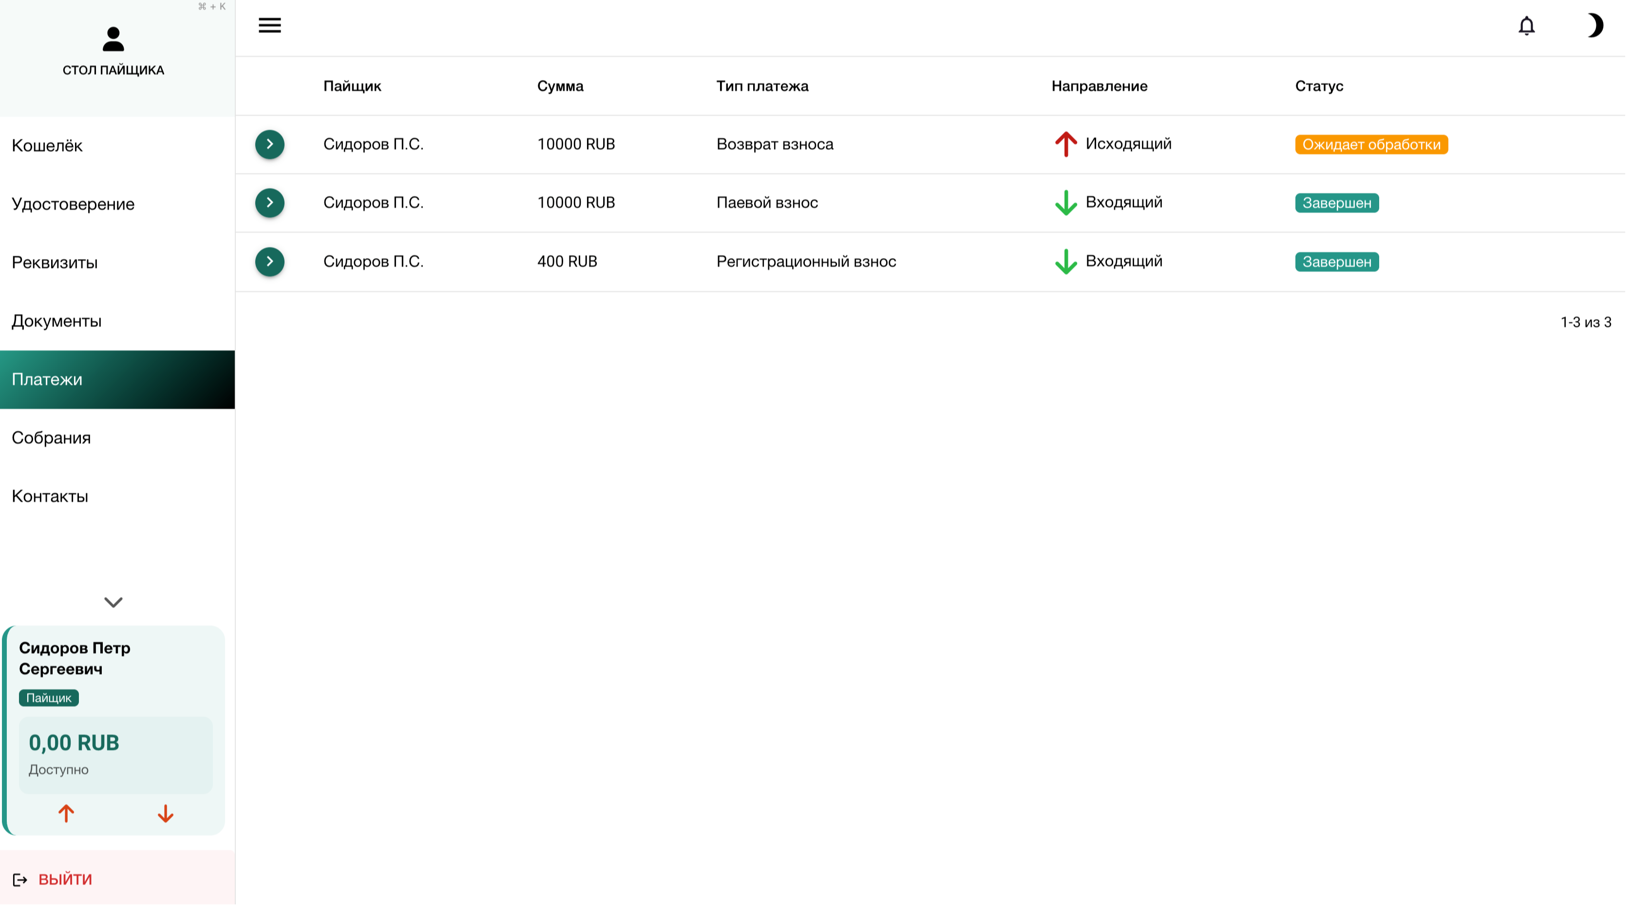
Task: Click the 0,00 RUB balance card
Action: (115, 755)
